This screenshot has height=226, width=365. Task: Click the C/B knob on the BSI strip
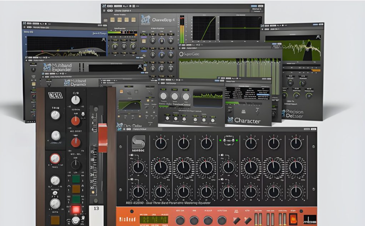coord(75,100)
